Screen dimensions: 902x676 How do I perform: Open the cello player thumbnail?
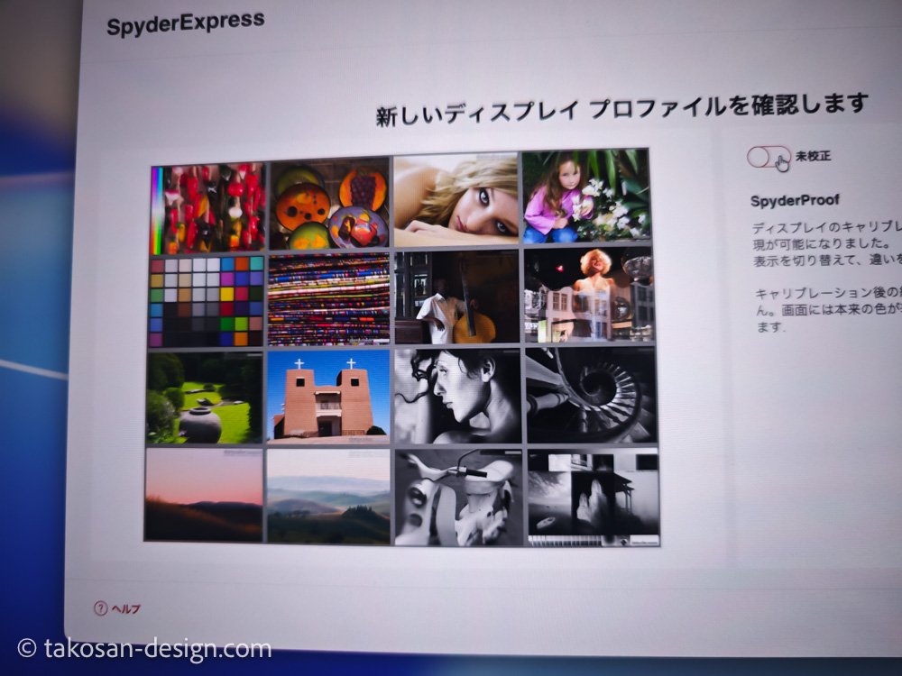click(x=456, y=297)
